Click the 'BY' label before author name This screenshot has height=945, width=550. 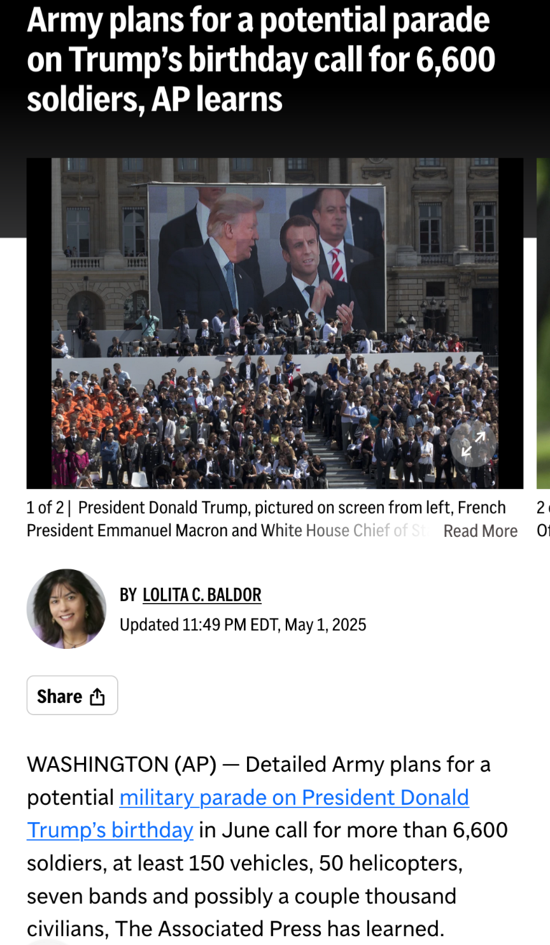[128, 595]
